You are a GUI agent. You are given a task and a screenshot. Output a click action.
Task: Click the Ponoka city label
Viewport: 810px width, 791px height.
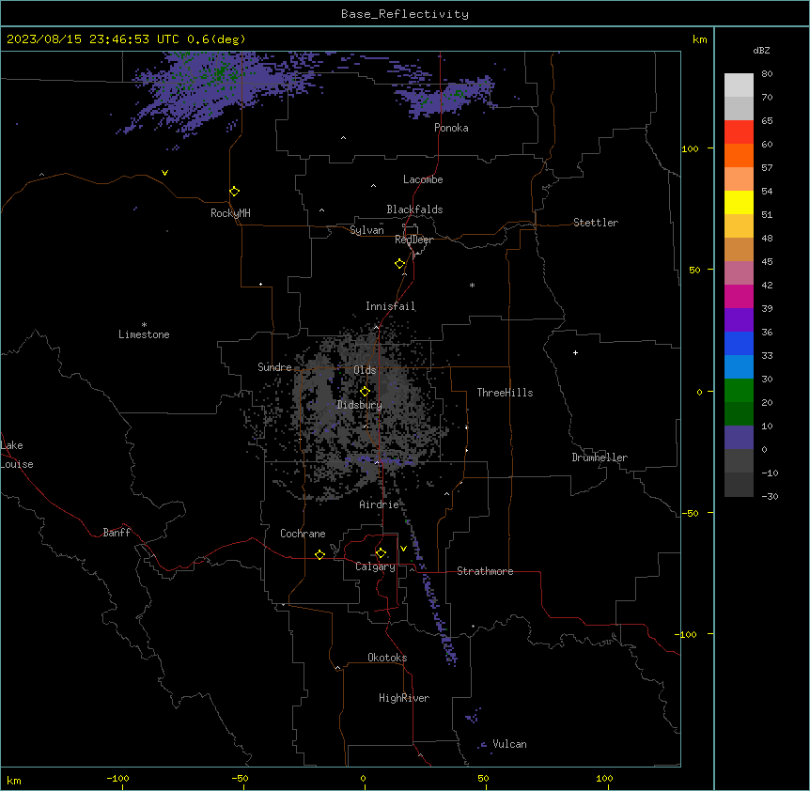click(451, 128)
